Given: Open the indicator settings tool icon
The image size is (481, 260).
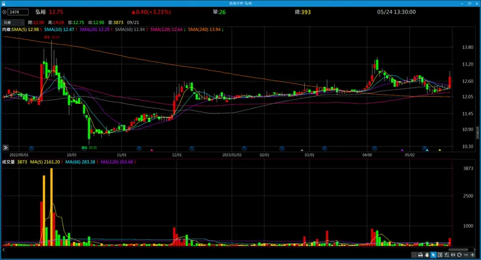Looking at the screenshot, I should pyautogui.click(x=447, y=255).
